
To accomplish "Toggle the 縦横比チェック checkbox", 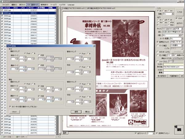I will pyautogui.click(x=158, y=42).
